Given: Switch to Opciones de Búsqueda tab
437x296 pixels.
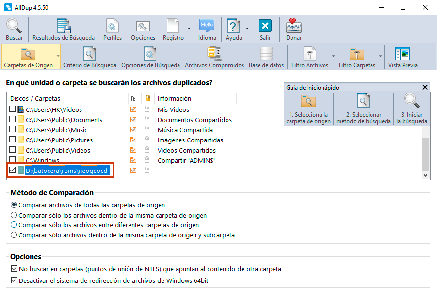Looking at the screenshot, I should 150,57.
